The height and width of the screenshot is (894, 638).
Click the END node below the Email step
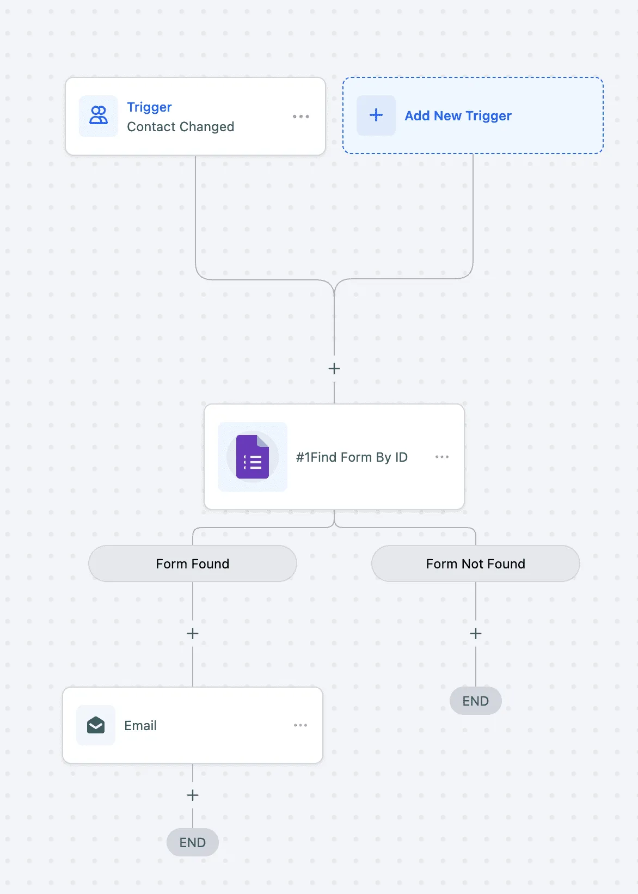pos(192,842)
